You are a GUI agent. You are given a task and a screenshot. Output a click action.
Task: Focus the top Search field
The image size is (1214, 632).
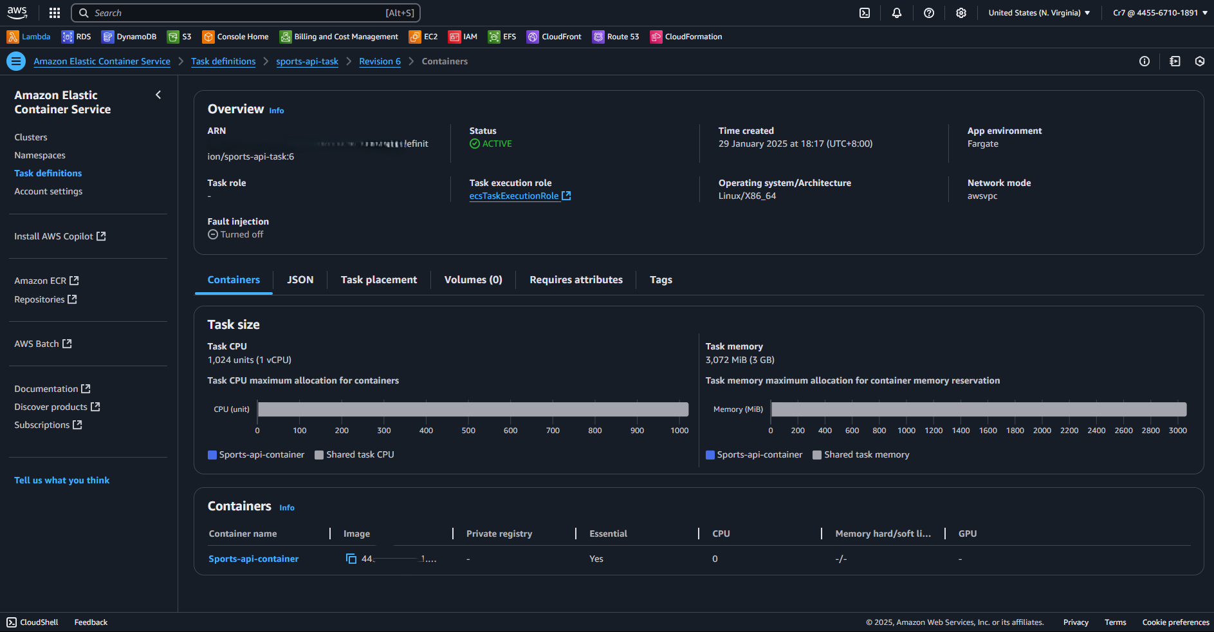pos(246,13)
